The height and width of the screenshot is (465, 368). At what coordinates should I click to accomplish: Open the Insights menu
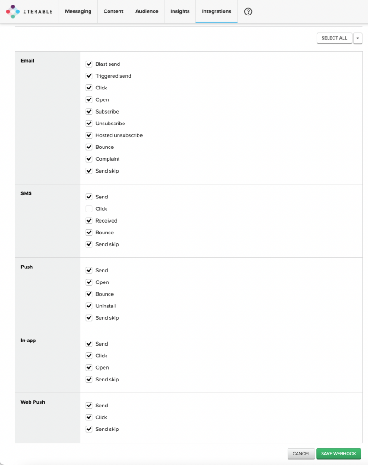point(180,11)
